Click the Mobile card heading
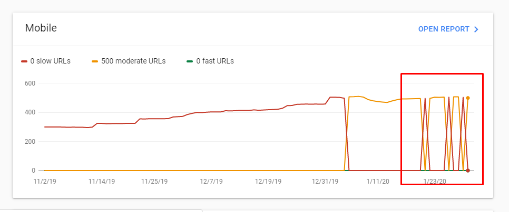 [41, 28]
